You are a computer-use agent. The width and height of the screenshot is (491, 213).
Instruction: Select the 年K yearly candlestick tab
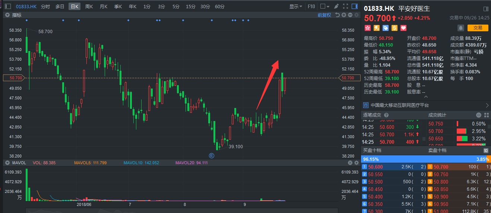pyautogui.click(x=132, y=6)
